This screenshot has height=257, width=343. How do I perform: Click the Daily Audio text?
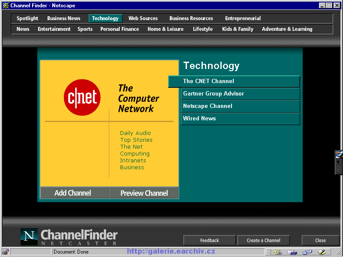pos(135,133)
